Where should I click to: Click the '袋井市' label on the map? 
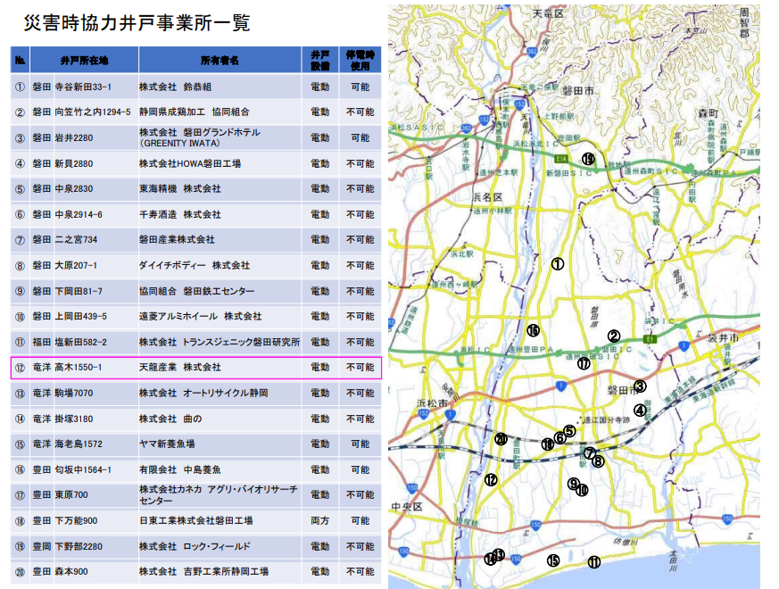click(724, 338)
